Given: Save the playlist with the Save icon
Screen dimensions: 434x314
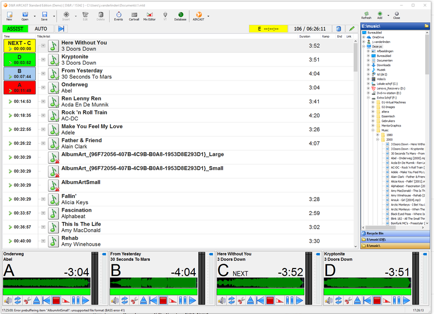Looking at the screenshot, I should (x=44, y=16).
